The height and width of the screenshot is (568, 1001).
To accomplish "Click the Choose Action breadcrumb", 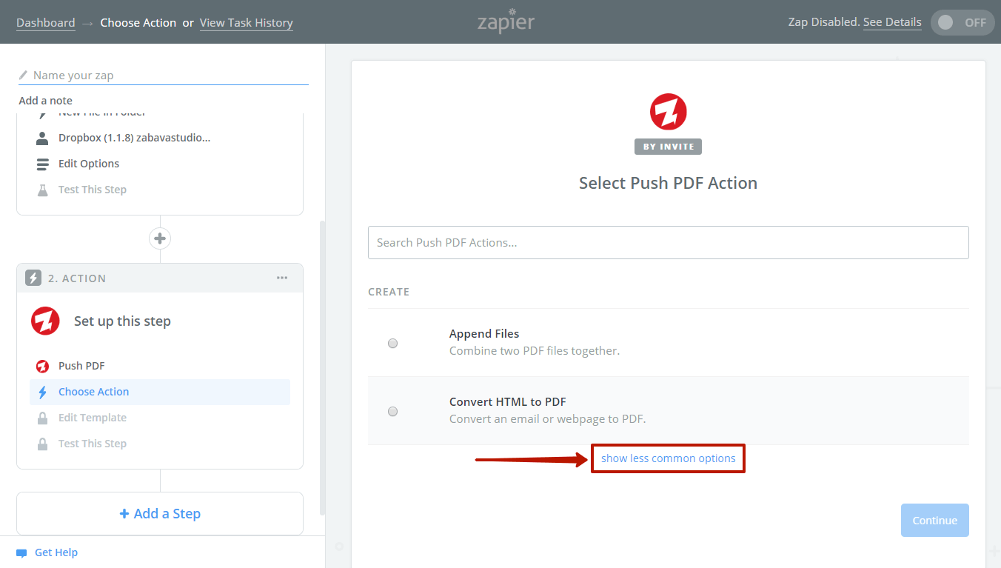I will point(138,23).
